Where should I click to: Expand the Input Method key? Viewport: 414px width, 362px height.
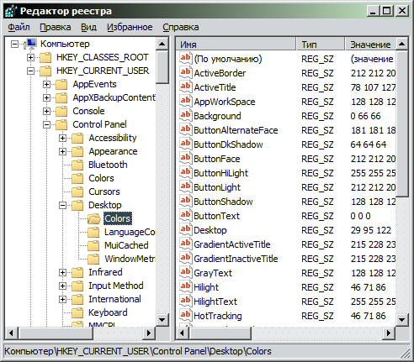[63, 286]
